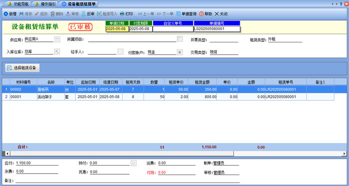Open the 入库仓库 warehouse picker button

[57, 52]
